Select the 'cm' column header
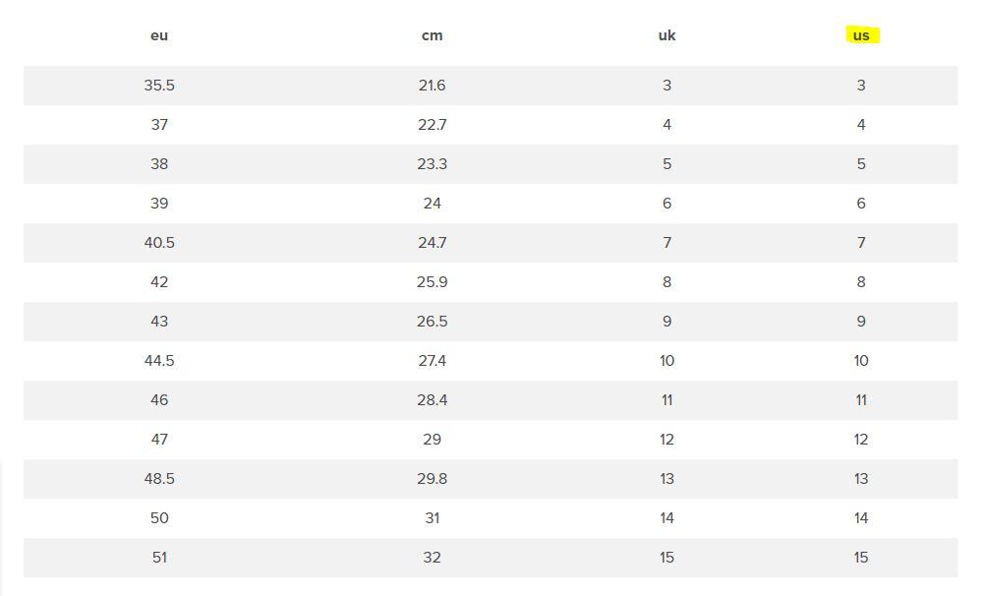The height and width of the screenshot is (596, 987). [x=432, y=35]
